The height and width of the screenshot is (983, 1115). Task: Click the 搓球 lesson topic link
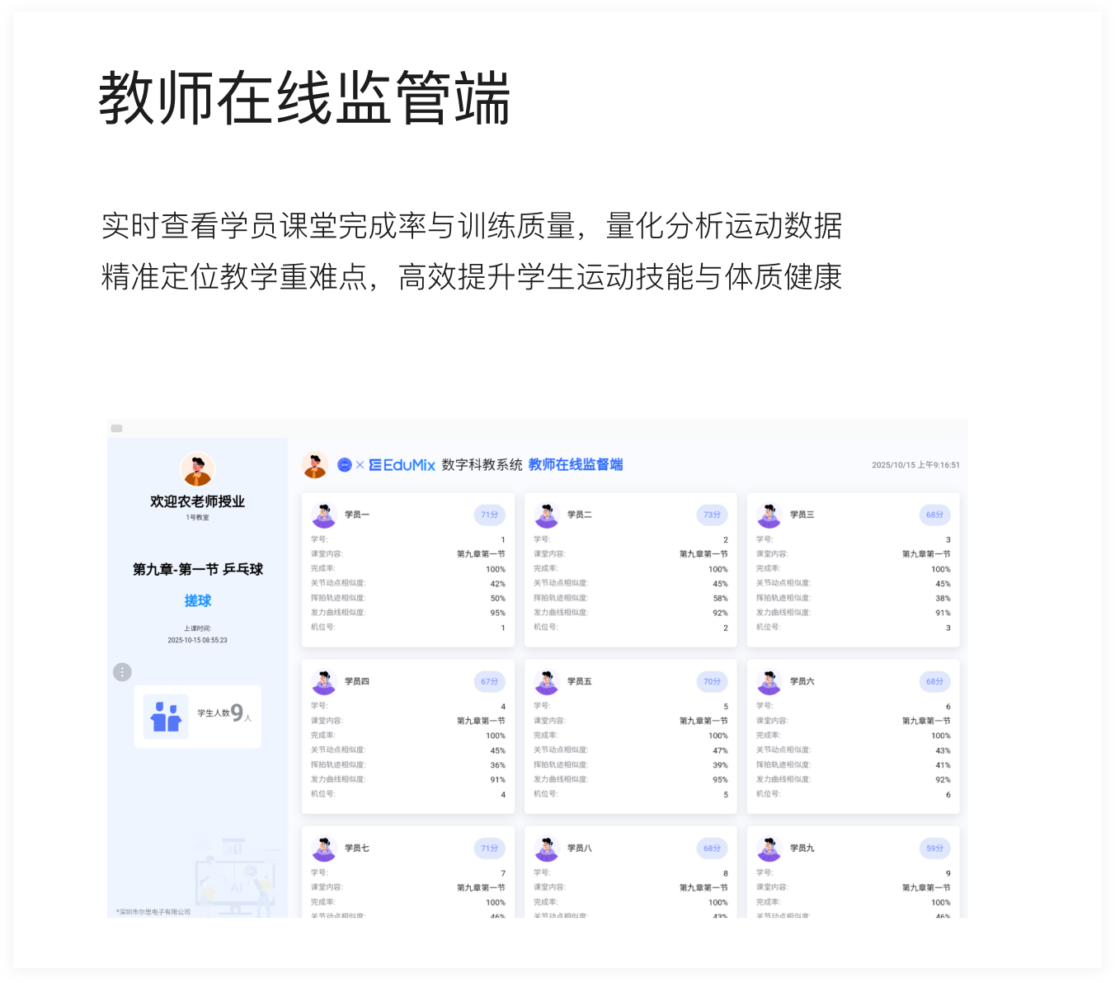pyautogui.click(x=198, y=600)
